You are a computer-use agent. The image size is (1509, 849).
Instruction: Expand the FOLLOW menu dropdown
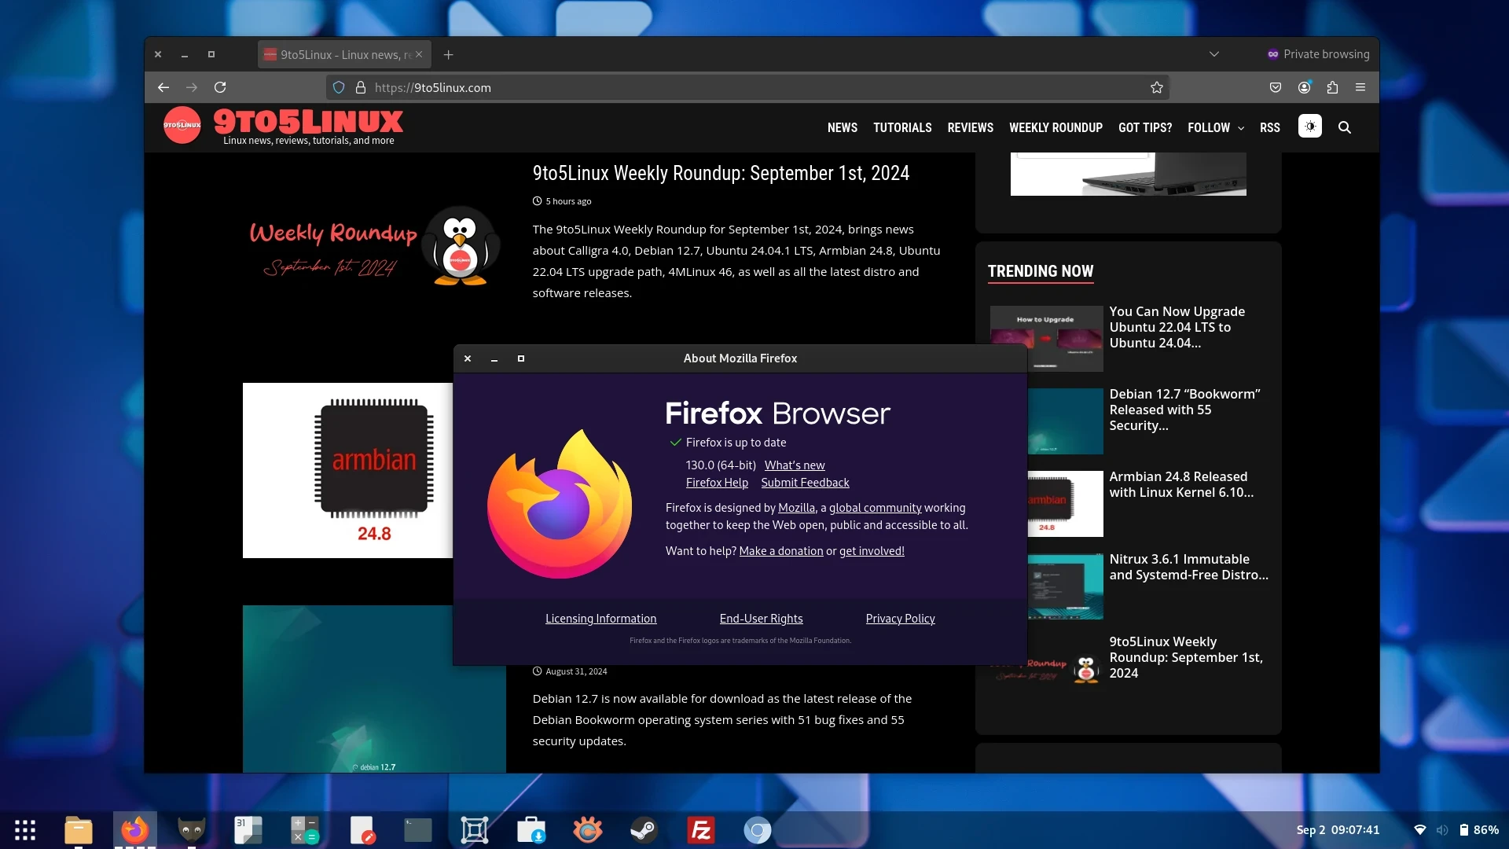pos(1215,127)
